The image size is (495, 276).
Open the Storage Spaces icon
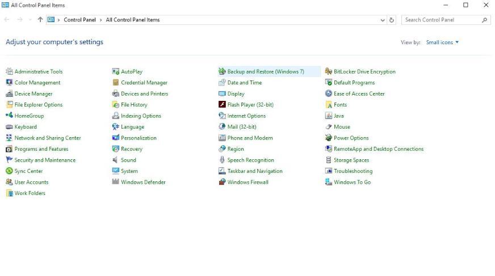pyautogui.click(x=328, y=160)
